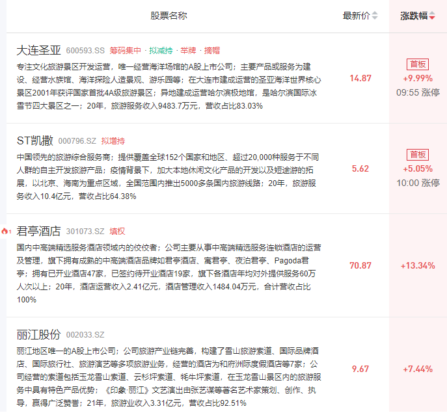The width and height of the screenshot is (447, 413).
Task: Click the 筹码集中 tag on 大连圣亚
Action: (126, 51)
